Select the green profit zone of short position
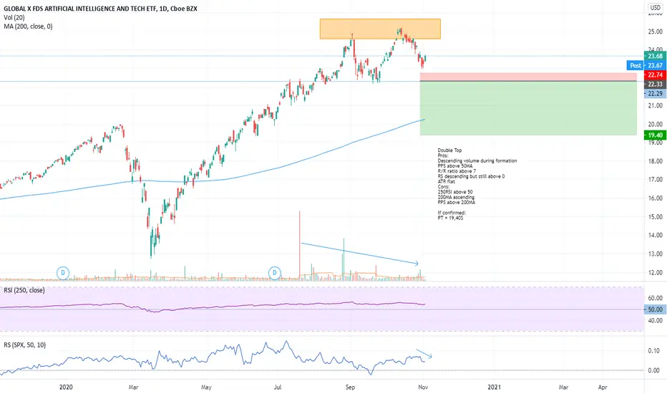Screen dimensions: 667x394 (528, 108)
